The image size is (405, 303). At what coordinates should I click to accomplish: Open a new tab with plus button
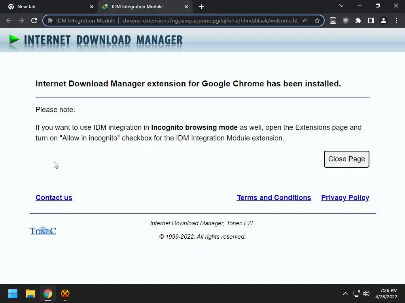click(x=201, y=7)
